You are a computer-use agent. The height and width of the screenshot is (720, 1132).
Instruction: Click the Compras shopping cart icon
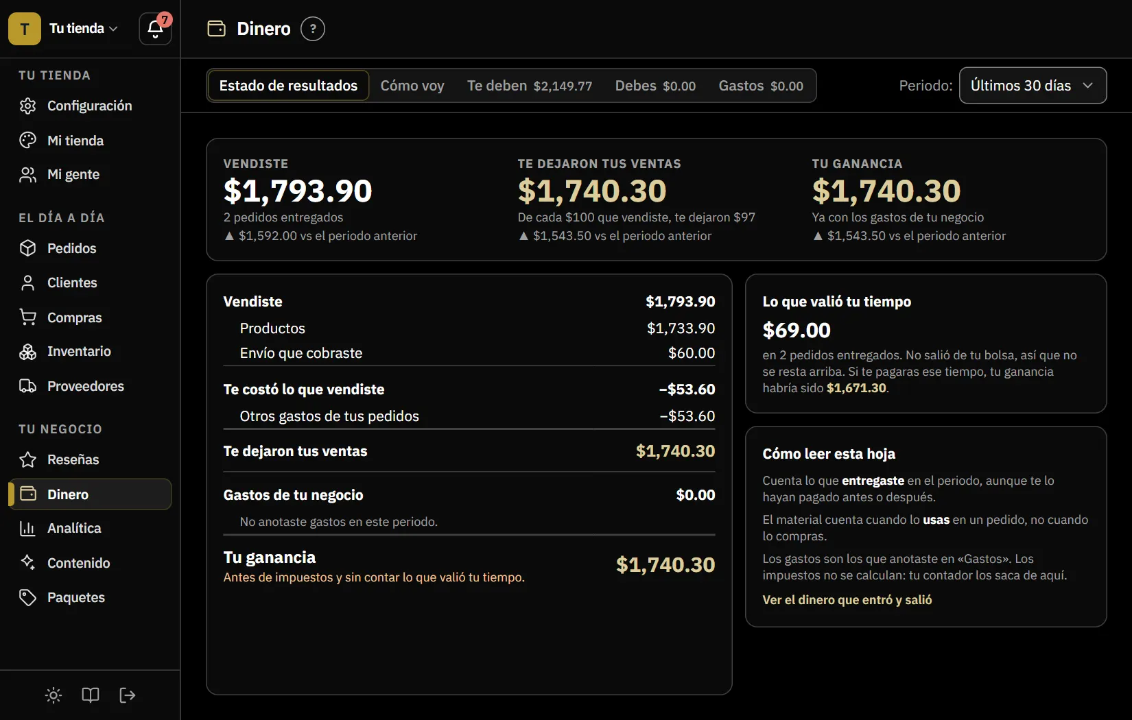click(27, 317)
